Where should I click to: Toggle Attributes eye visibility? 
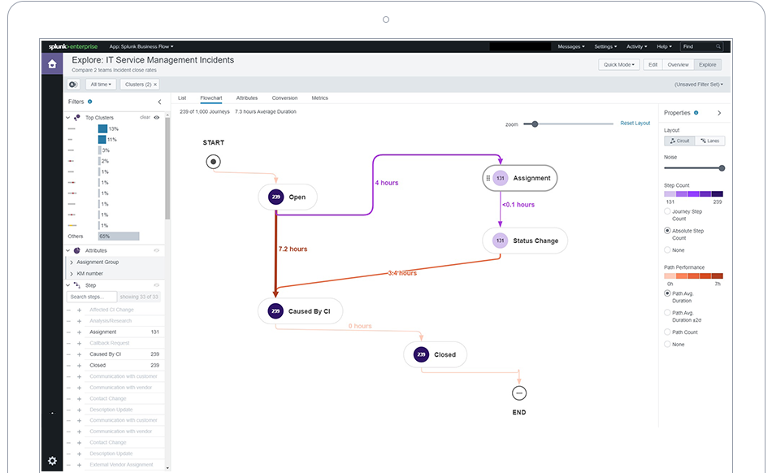[x=157, y=250]
